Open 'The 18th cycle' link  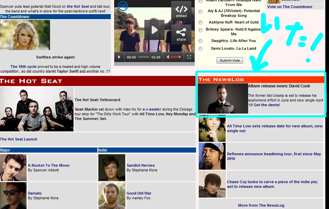click(23, 67)
